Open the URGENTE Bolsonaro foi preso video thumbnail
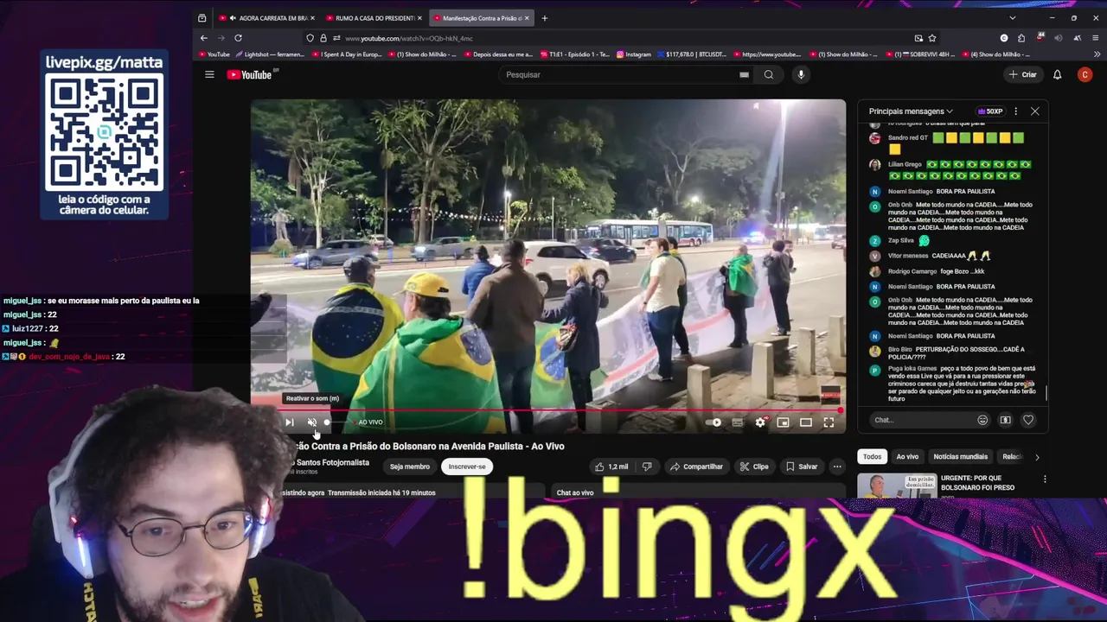The height and width of the screenshot is (622, 1107). coord(896,486)
